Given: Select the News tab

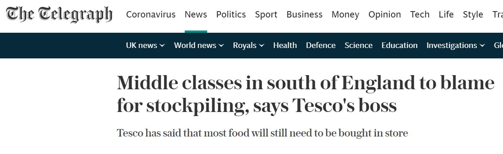Looking at the screenshot, I should 196,15.
